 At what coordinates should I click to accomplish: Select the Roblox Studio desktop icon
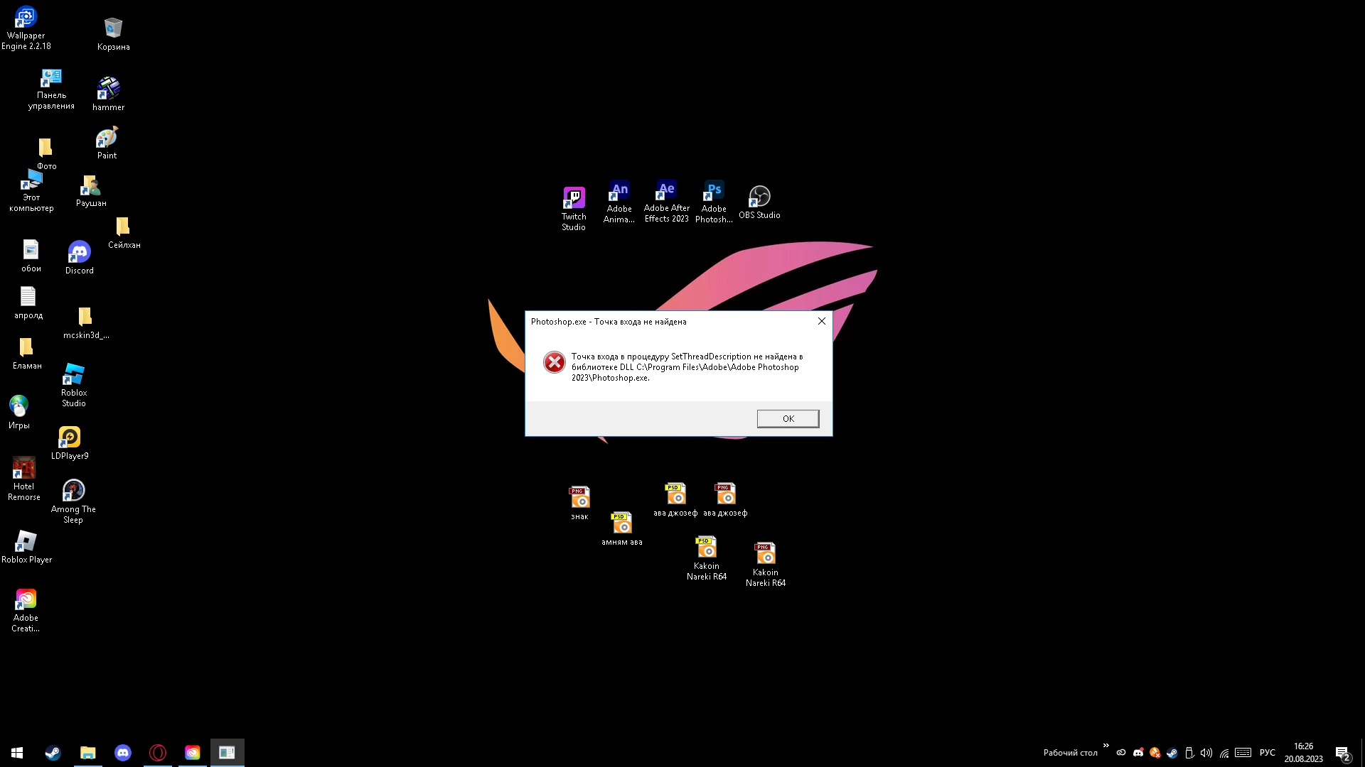(74, 385)
